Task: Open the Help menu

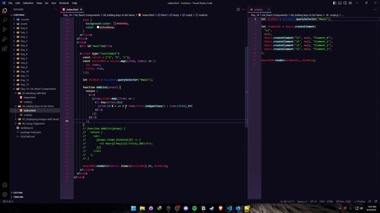Action: pos(74,3)
